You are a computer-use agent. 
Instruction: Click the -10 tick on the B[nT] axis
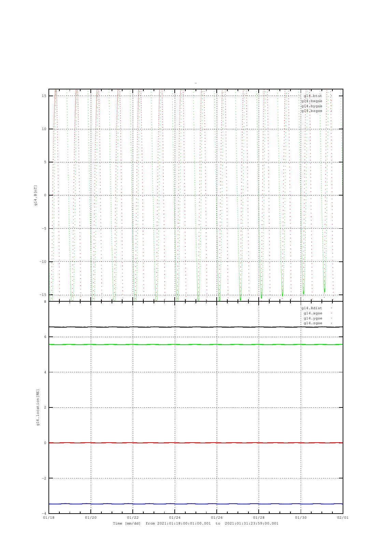pos(43,262)
